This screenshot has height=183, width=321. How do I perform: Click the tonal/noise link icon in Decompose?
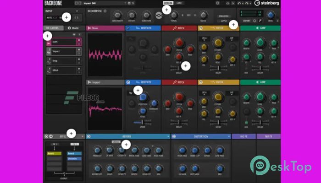[159, 16]
